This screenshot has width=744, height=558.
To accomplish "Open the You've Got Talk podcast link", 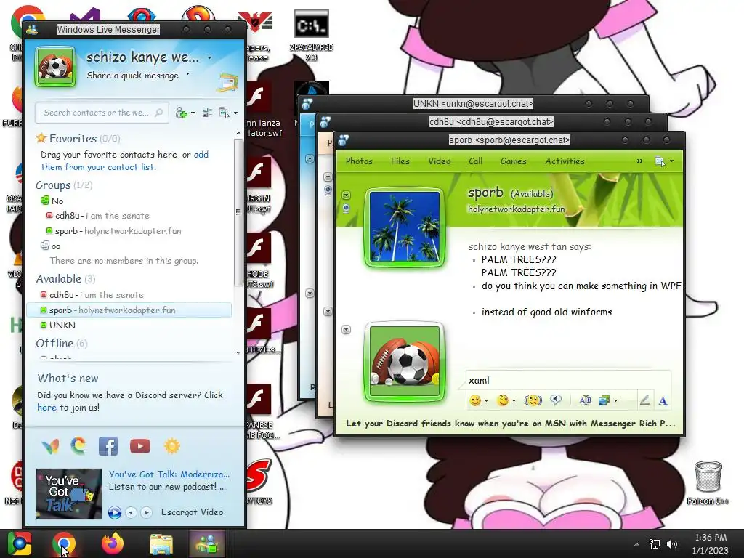I will click(x=169, y=474).
